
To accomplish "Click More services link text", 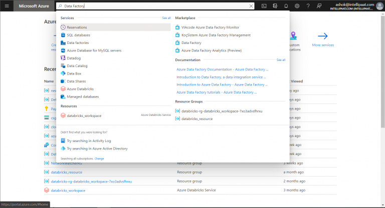I will 323,45.
